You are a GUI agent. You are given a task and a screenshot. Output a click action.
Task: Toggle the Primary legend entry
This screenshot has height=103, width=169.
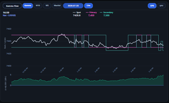(x=91, y=13)
